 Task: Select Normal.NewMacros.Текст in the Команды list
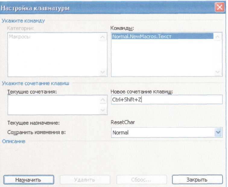(163, 36)
